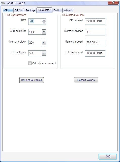
Task: Click the Memory divider value field
Action: tap(95, 32)
